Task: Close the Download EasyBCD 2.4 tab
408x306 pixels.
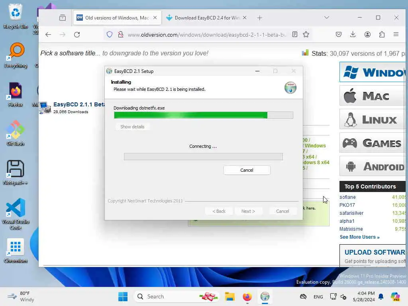Action: [x=245, y=18]
